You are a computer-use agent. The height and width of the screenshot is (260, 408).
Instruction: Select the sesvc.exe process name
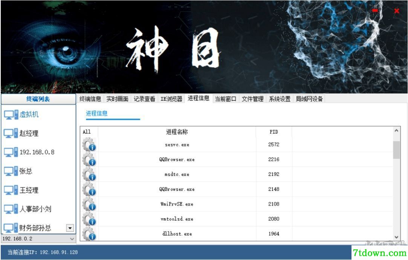pos(177,145)
